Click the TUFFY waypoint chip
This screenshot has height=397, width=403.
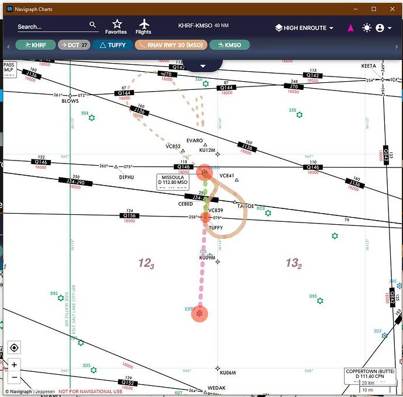tap(112, 45)
